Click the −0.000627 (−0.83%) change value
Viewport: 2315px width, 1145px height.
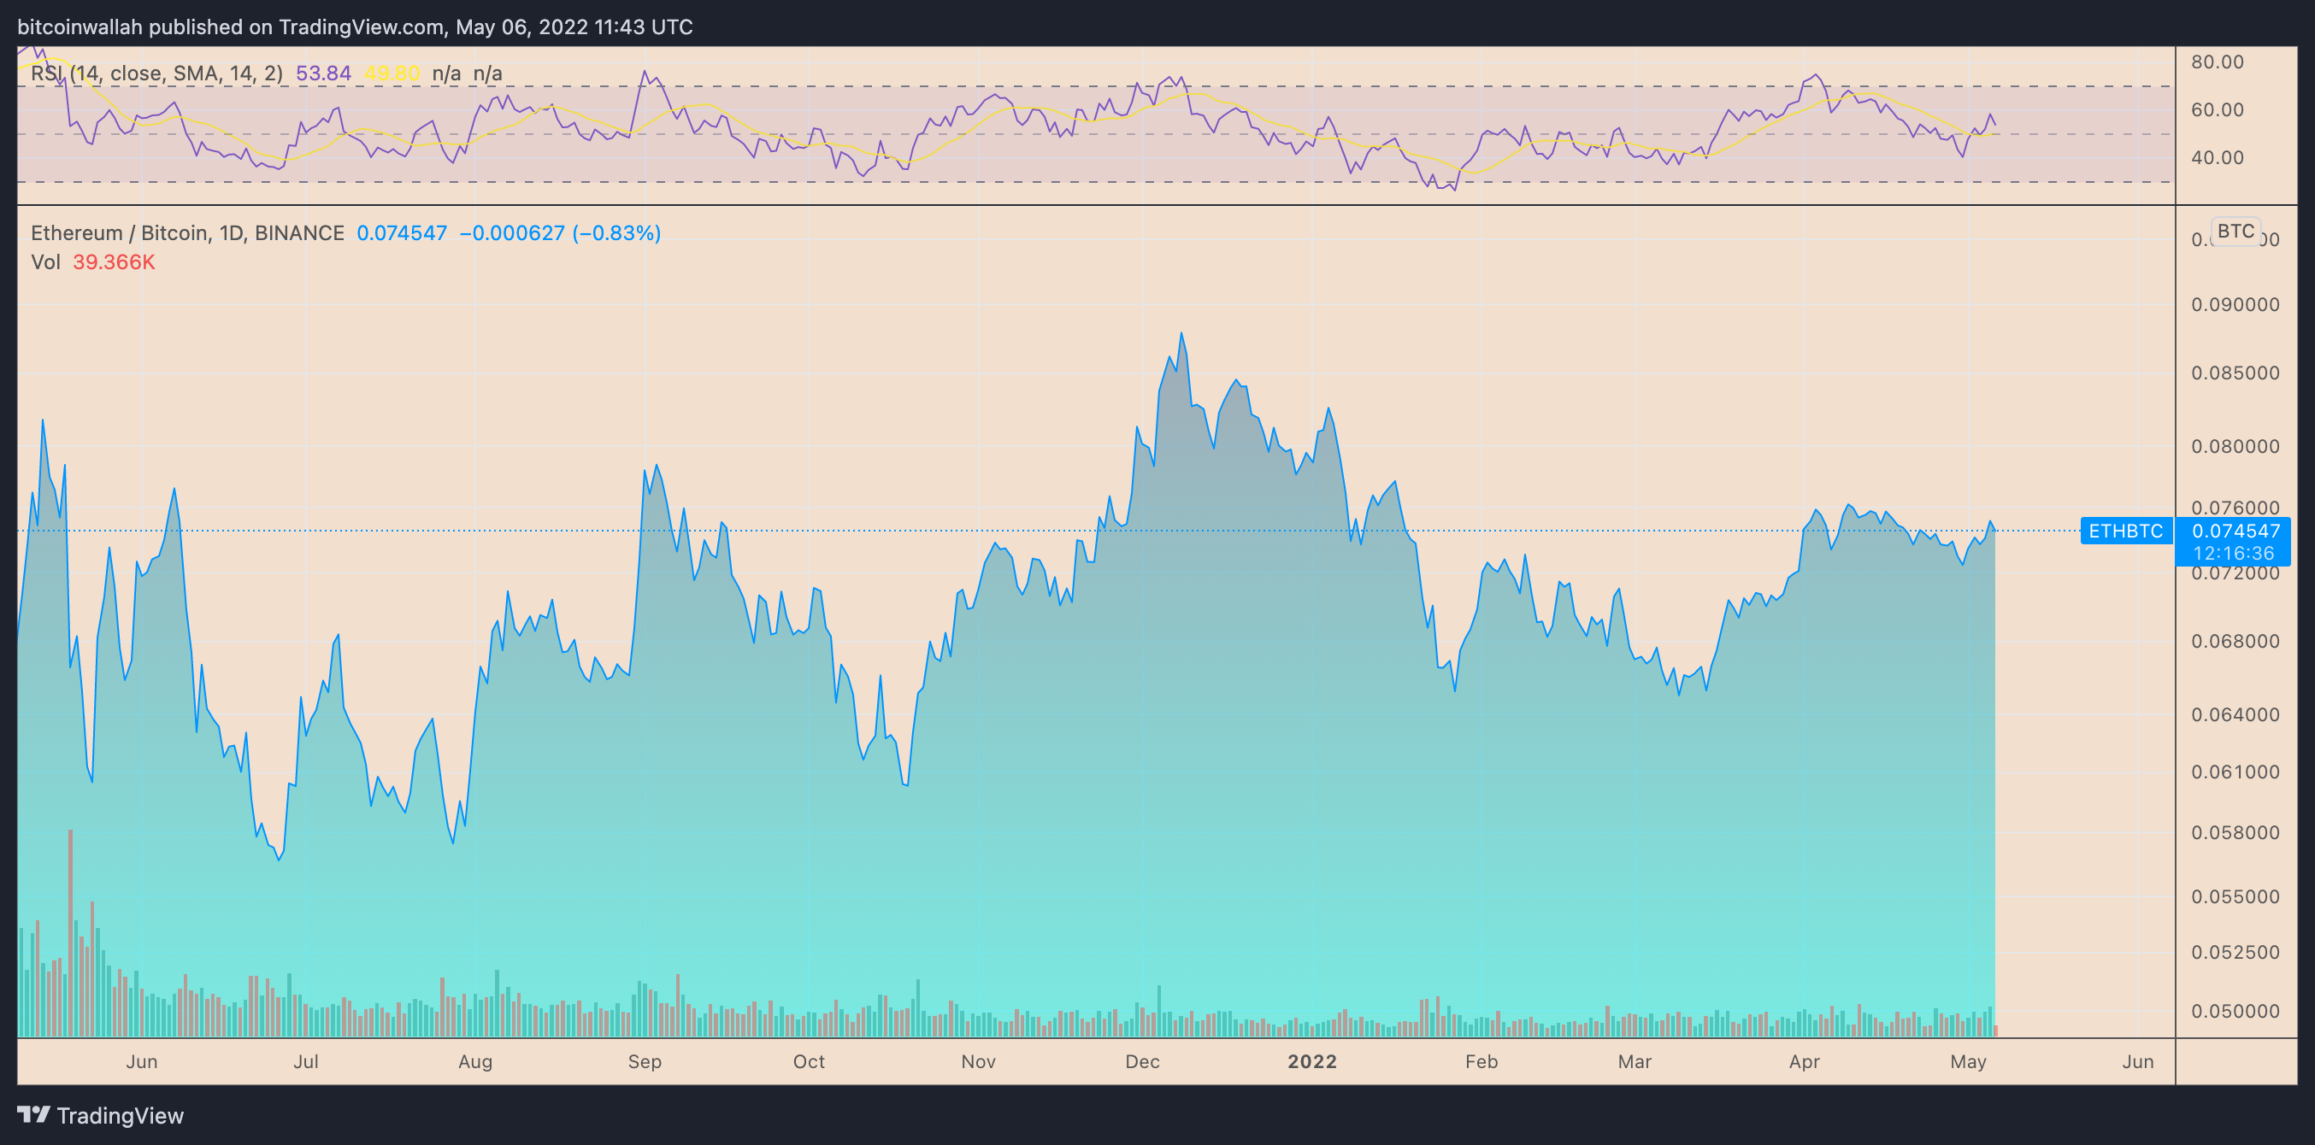pos(560,232)
